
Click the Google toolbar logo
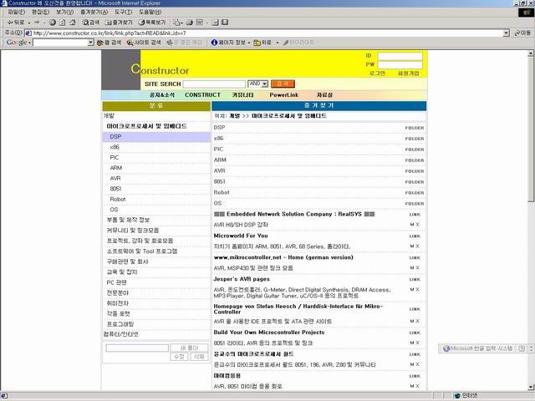[17, 43]
